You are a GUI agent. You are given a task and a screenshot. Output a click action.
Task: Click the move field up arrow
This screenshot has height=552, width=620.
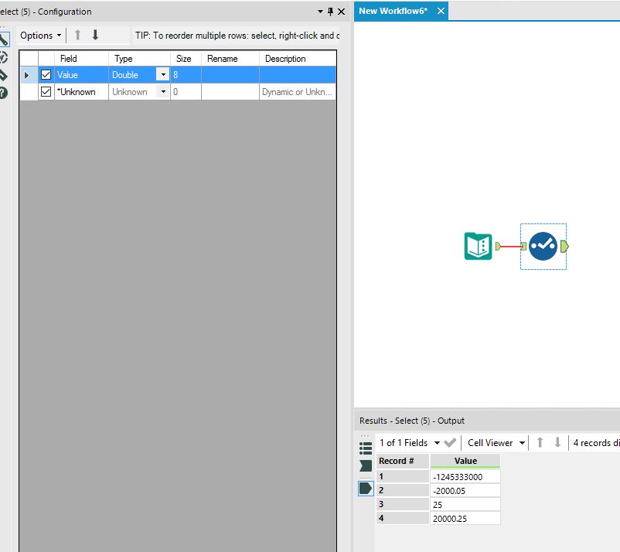click(x=77, y=35)
